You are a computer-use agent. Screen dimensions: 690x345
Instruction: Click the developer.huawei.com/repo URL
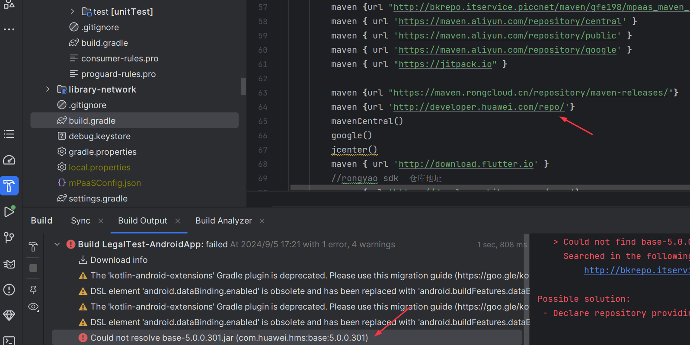coord(479,107)
